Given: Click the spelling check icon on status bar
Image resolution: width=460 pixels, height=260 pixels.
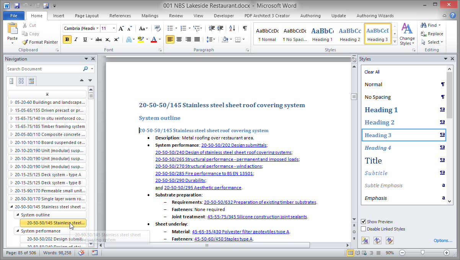Looking at the screenshot, I should pos(81,253).
